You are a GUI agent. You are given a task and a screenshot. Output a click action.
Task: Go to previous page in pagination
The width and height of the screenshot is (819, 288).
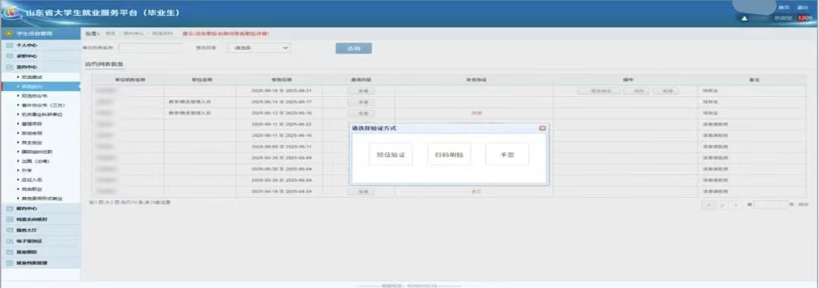(709, 205)
